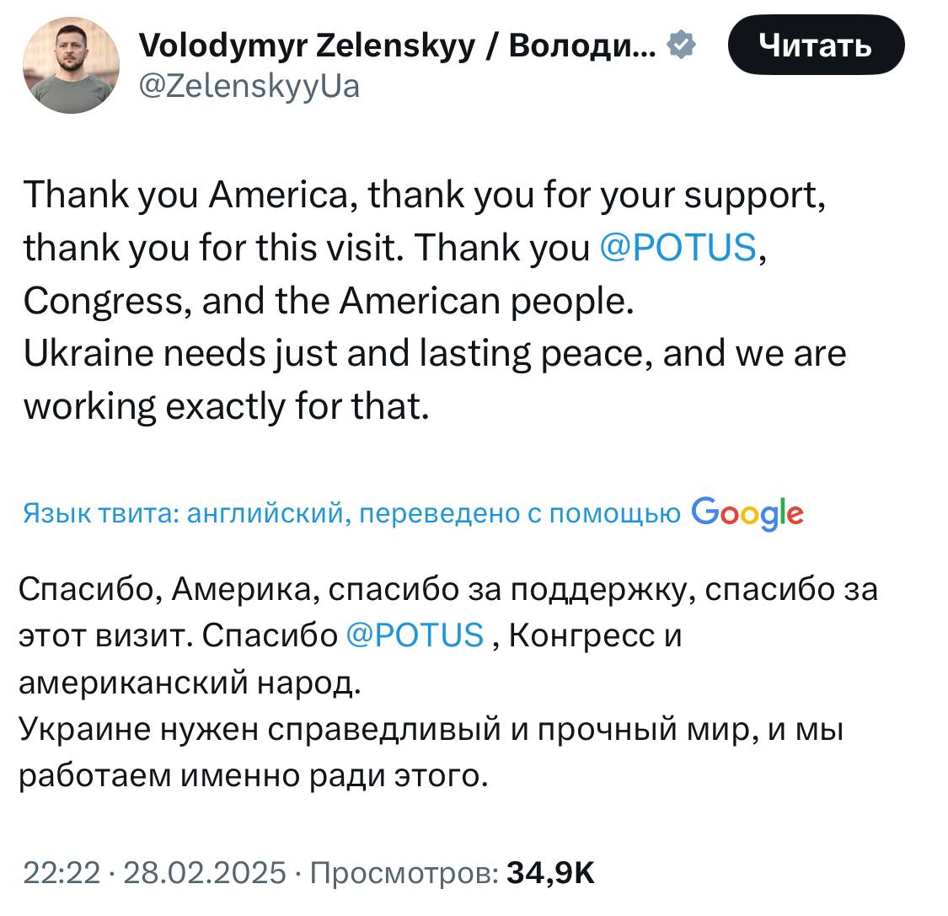
Task: Click the 'Ukraine needs just and lasting peace' line
Action: [x=435, y=354]
